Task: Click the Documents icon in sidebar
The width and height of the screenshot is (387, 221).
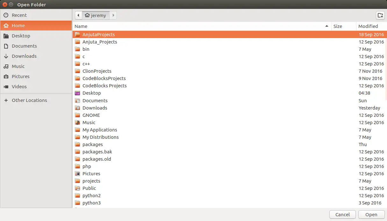Action: [6, 46]
